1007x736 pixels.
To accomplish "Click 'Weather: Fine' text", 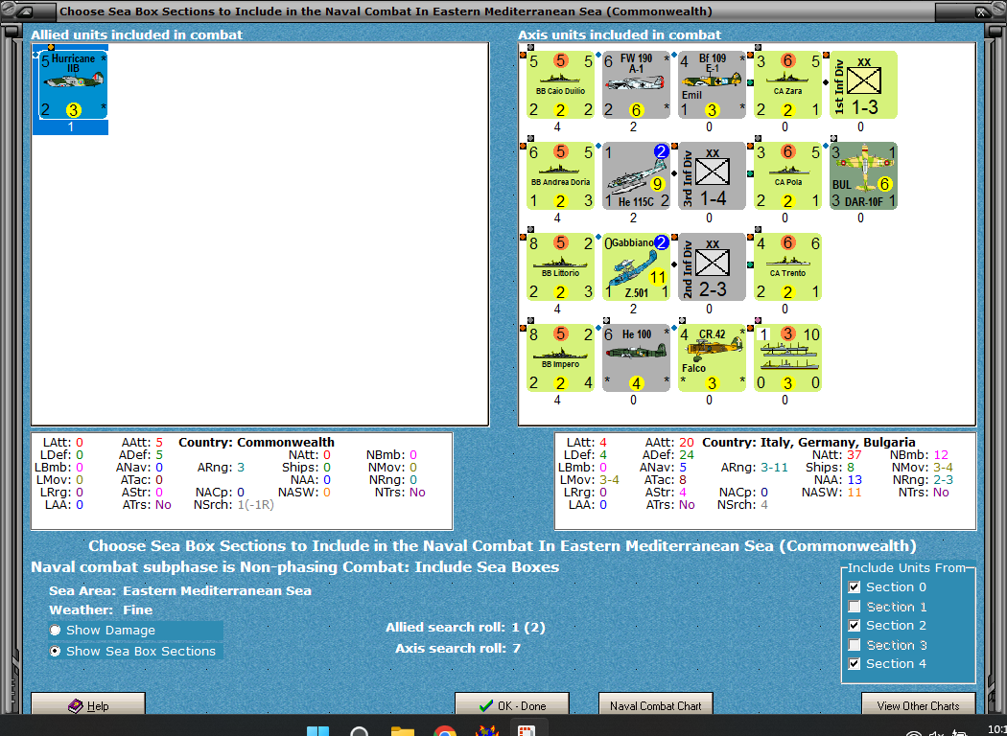I will pyautogui.click(x=101, y=610).
